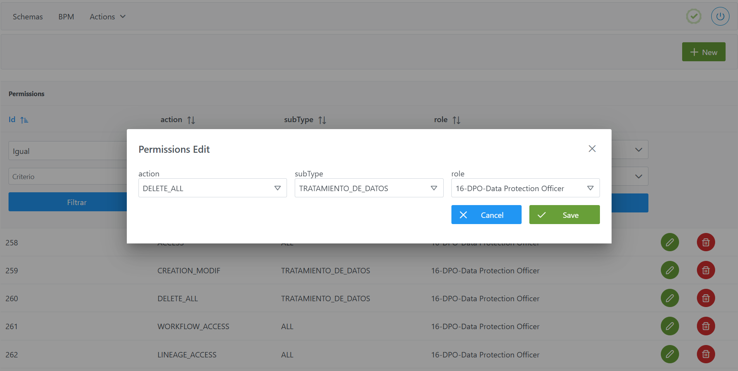
Task: Click the power logout icon
Action: click(x=720, y=17)
